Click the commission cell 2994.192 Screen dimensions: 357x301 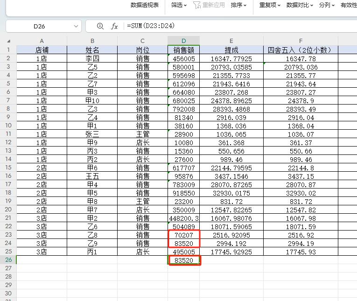(x=231, y=244)
